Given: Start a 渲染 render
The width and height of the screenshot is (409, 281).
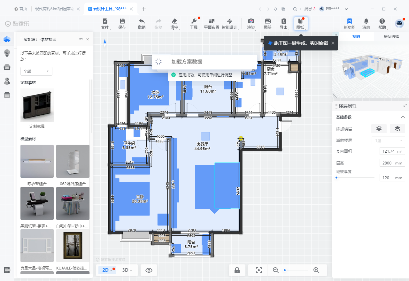Looking at the screenshot, I should [251, 24].
